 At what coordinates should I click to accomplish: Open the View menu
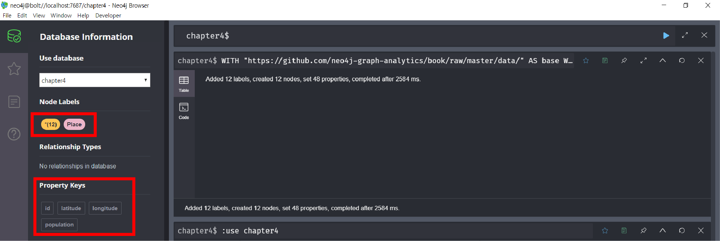[39, 16]
